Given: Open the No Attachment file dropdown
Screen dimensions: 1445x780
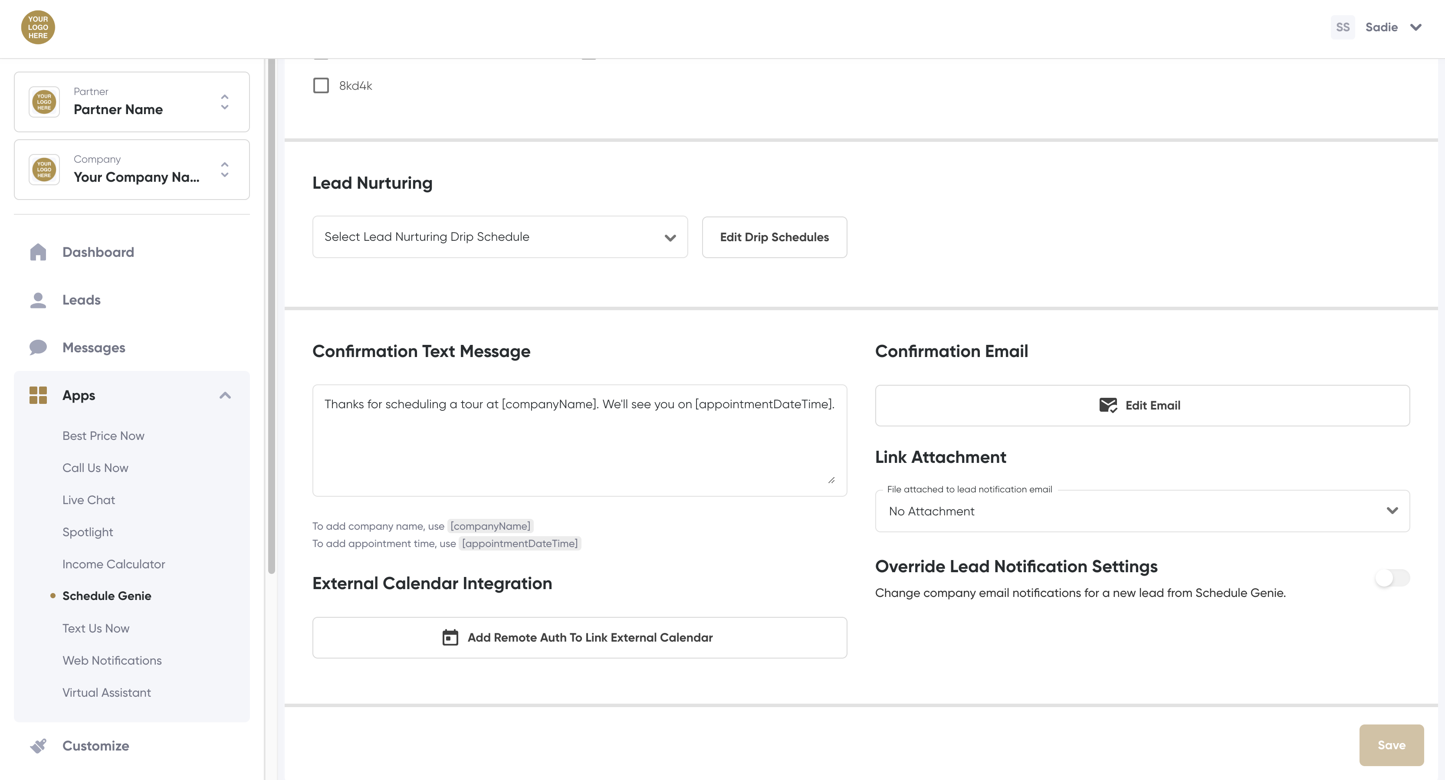Looking at the screenshot, I should coord(1142,511).
